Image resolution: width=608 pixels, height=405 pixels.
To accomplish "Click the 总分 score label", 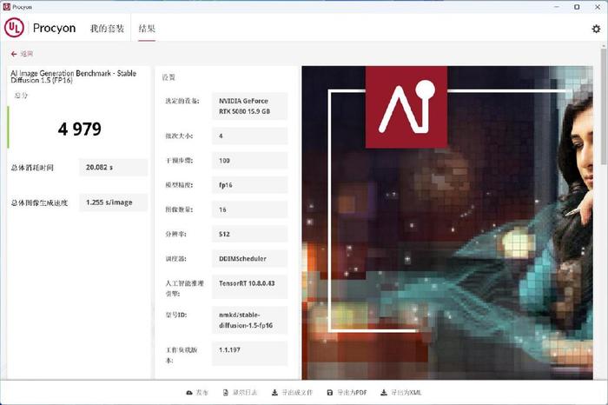I will coord(21,95).
